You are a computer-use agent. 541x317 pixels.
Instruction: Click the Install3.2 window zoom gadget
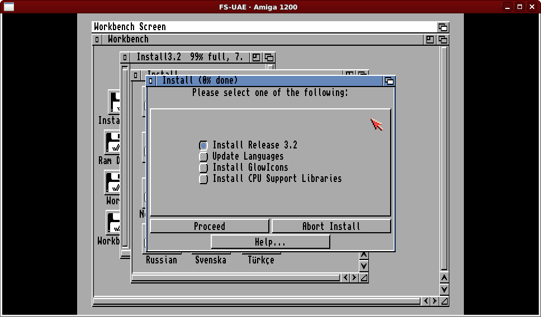256,57
